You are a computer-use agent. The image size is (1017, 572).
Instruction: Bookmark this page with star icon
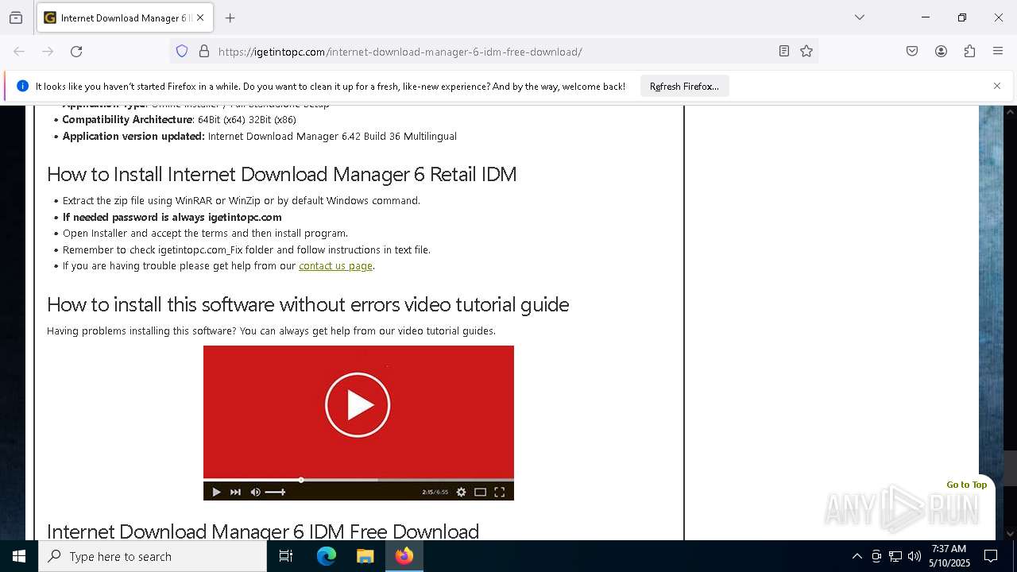(806, 52)
